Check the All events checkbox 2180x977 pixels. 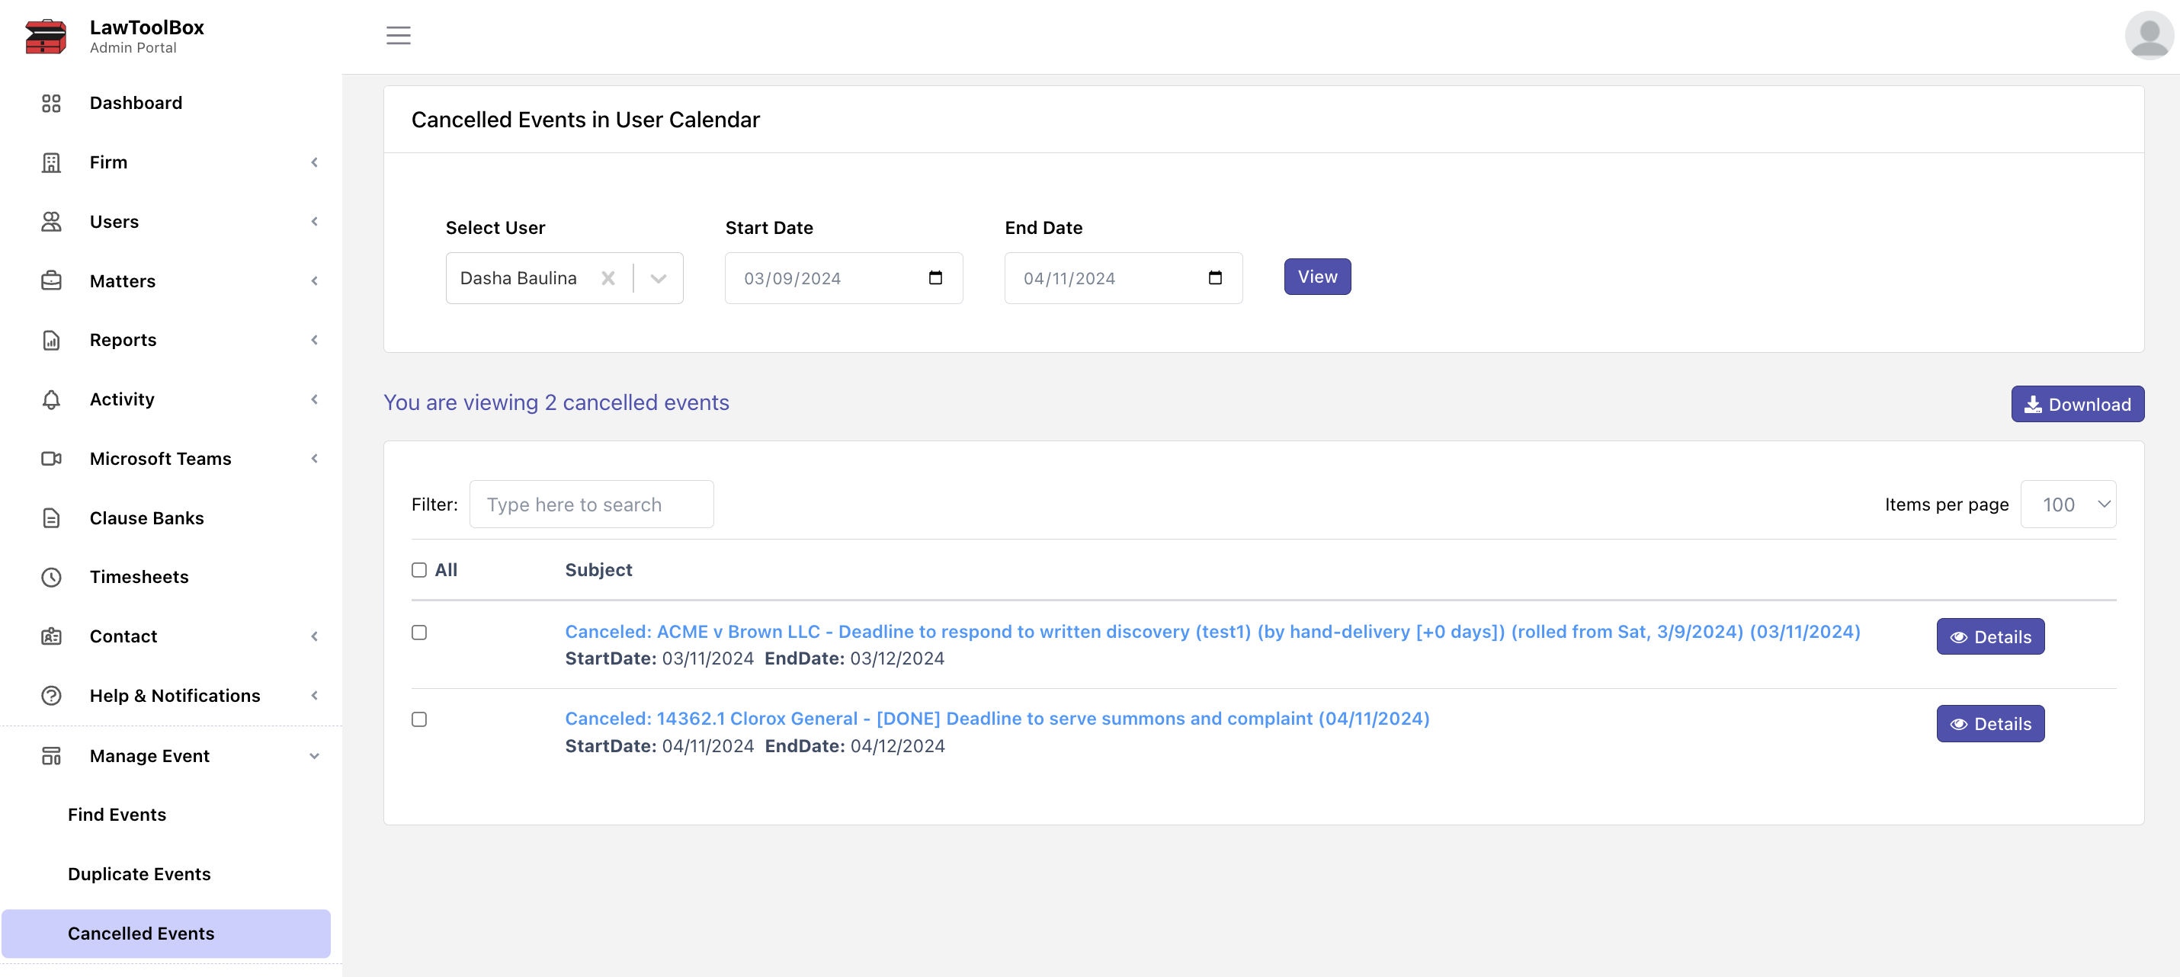click(x=419, y=570)
